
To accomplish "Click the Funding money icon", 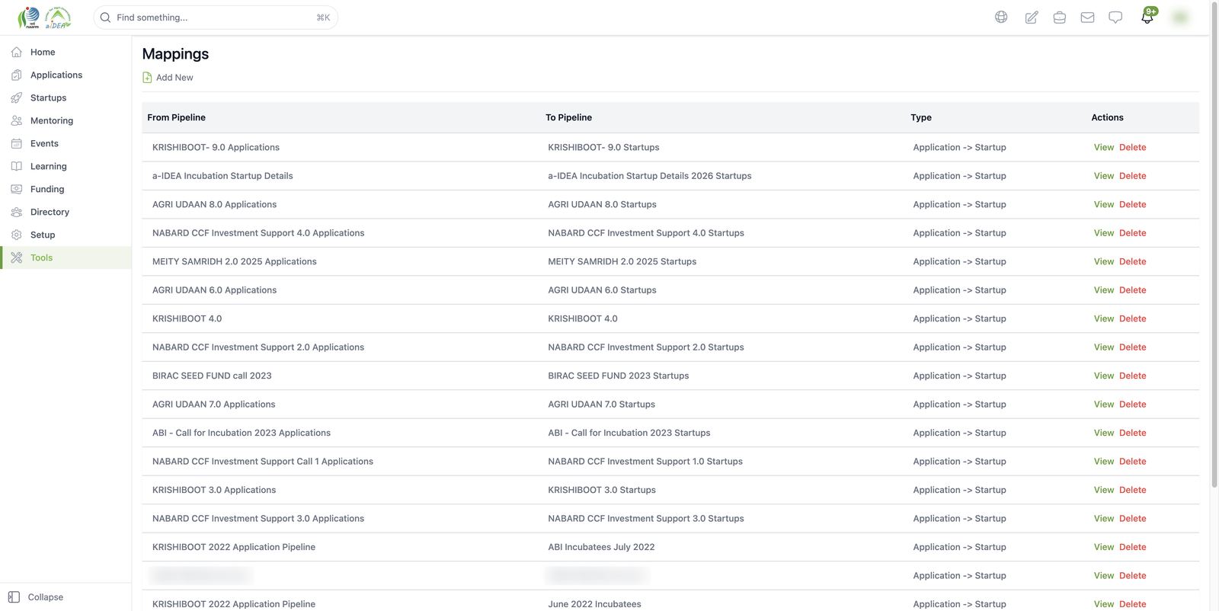I will pyautogui.click(x=17, y=189).
